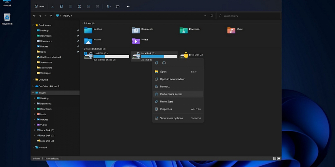This screenshot has height=167, width=335.
Task: Switch to large icons view in status bar
Action: [279, 158]
